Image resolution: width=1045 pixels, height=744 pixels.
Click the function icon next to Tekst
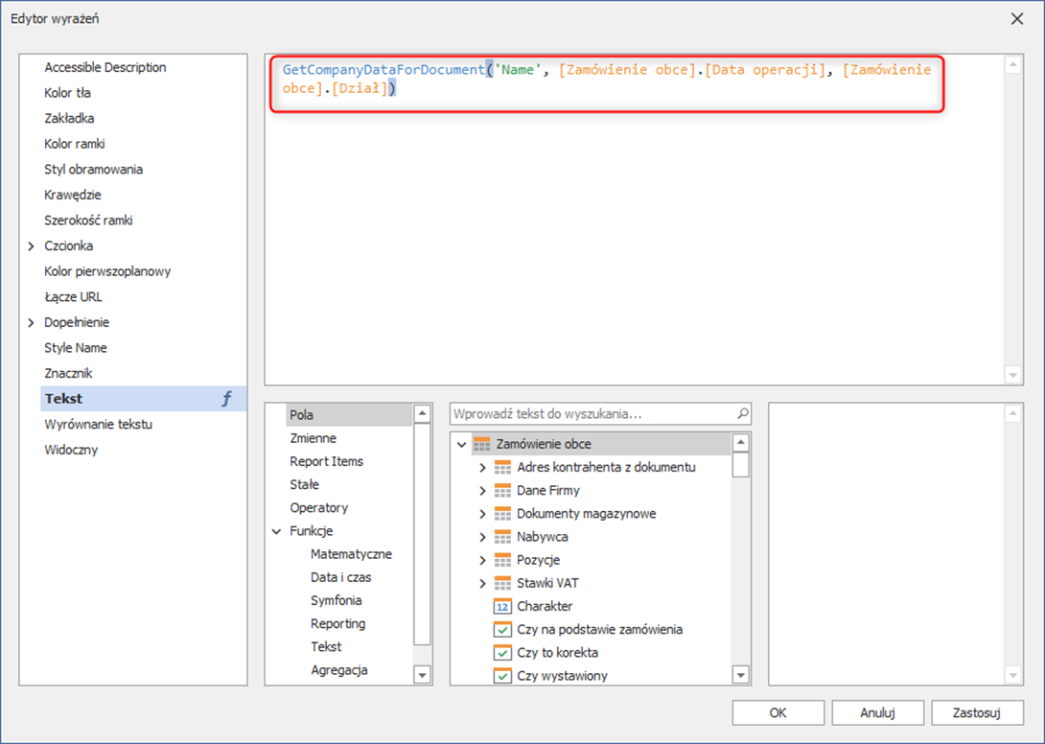(x=227, y=399)
